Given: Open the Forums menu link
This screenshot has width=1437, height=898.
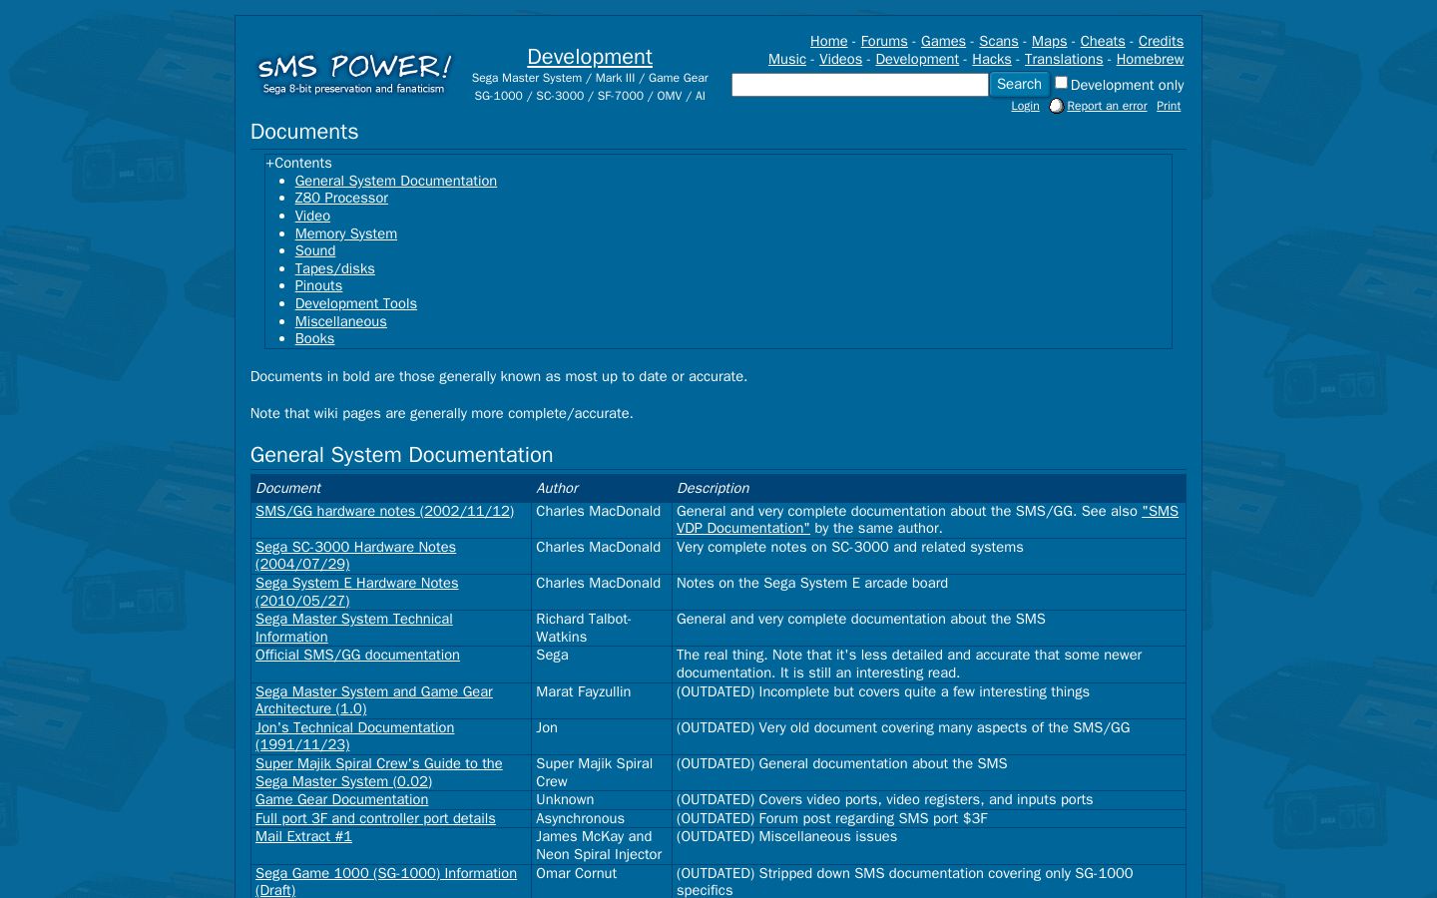Looking at the screenshot, I should tap(884, 41).
